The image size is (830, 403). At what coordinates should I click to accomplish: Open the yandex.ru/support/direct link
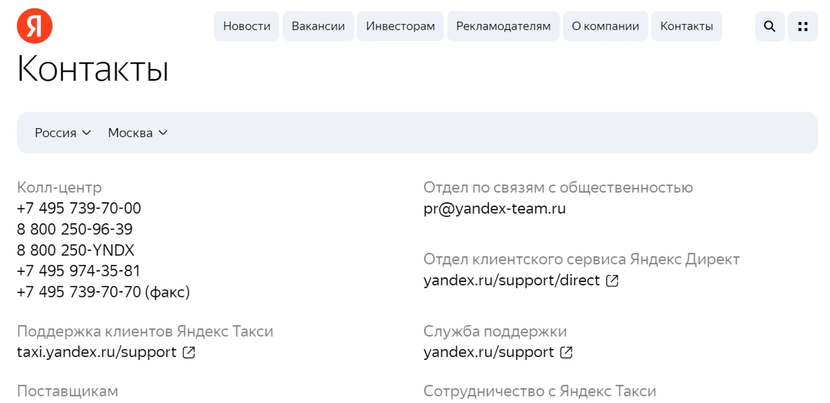pyautogui.click(x=511, y=280)
